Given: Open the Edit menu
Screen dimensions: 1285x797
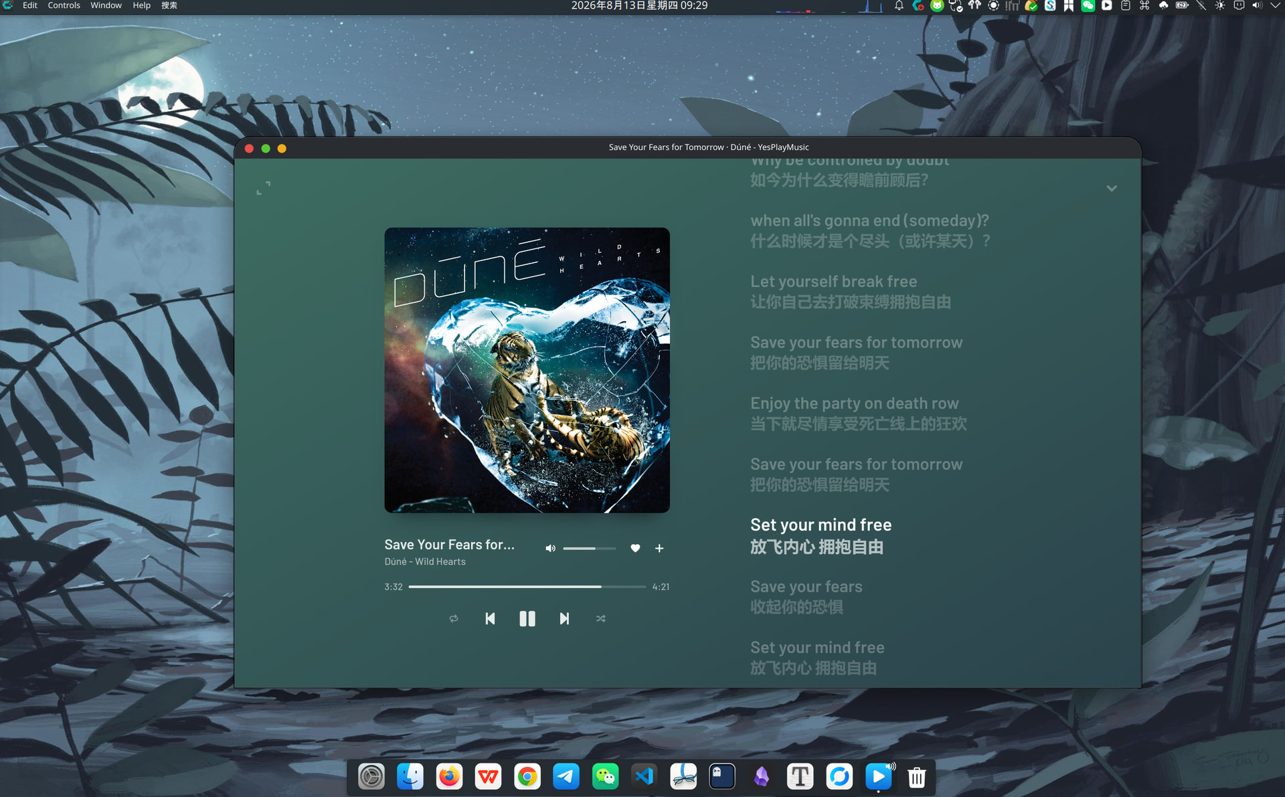Looking at the screenshot, I should tap(30, 5).
